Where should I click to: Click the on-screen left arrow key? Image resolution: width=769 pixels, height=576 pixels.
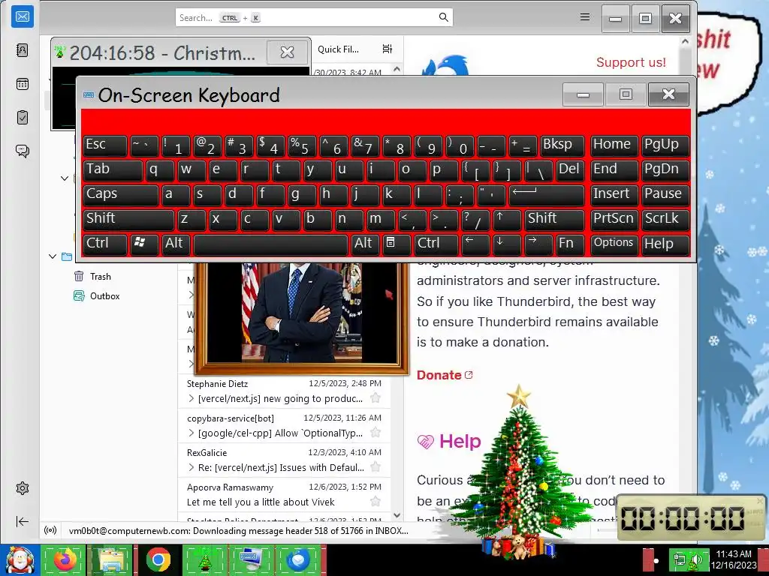(475, 244)
